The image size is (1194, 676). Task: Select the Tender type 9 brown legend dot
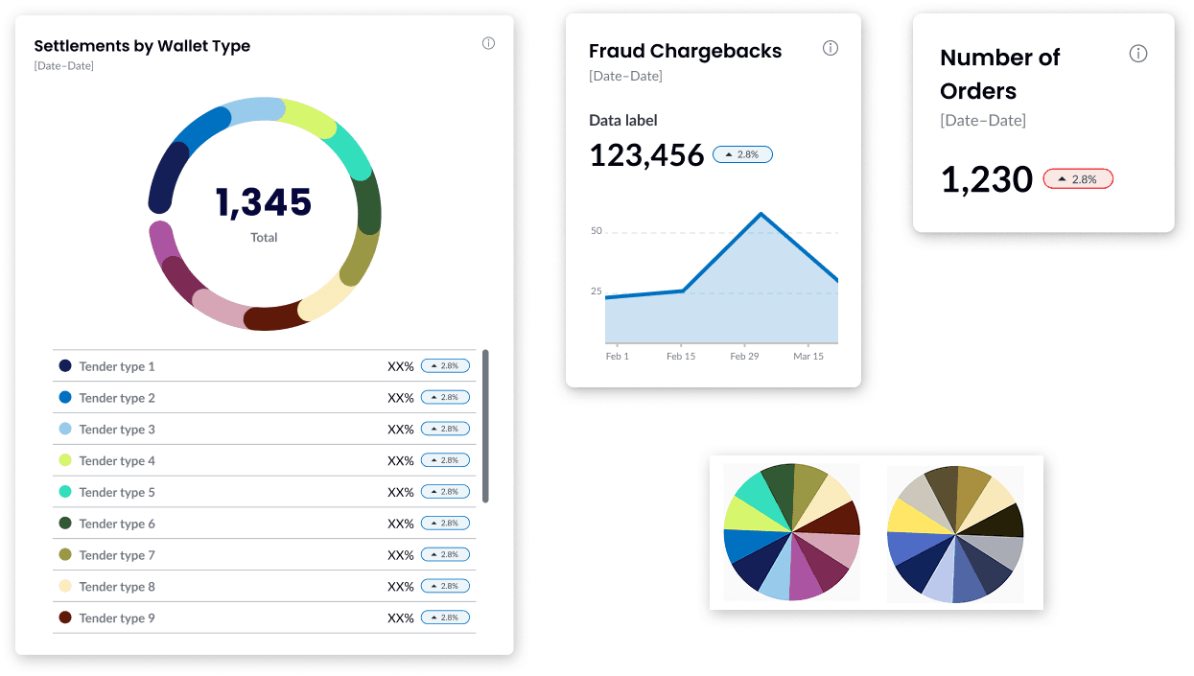point(65,617)
